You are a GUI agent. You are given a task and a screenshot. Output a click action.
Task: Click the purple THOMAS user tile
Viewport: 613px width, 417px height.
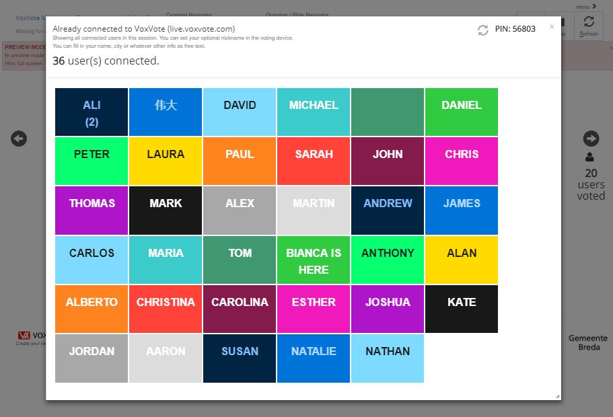pyautogui.click(x=92, y=211)
